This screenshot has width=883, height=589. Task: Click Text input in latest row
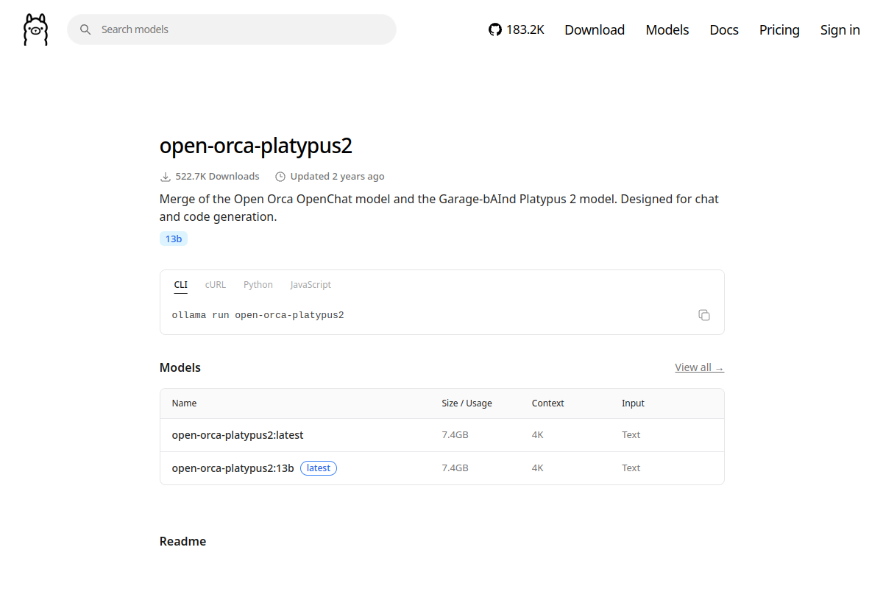(631, 435)
